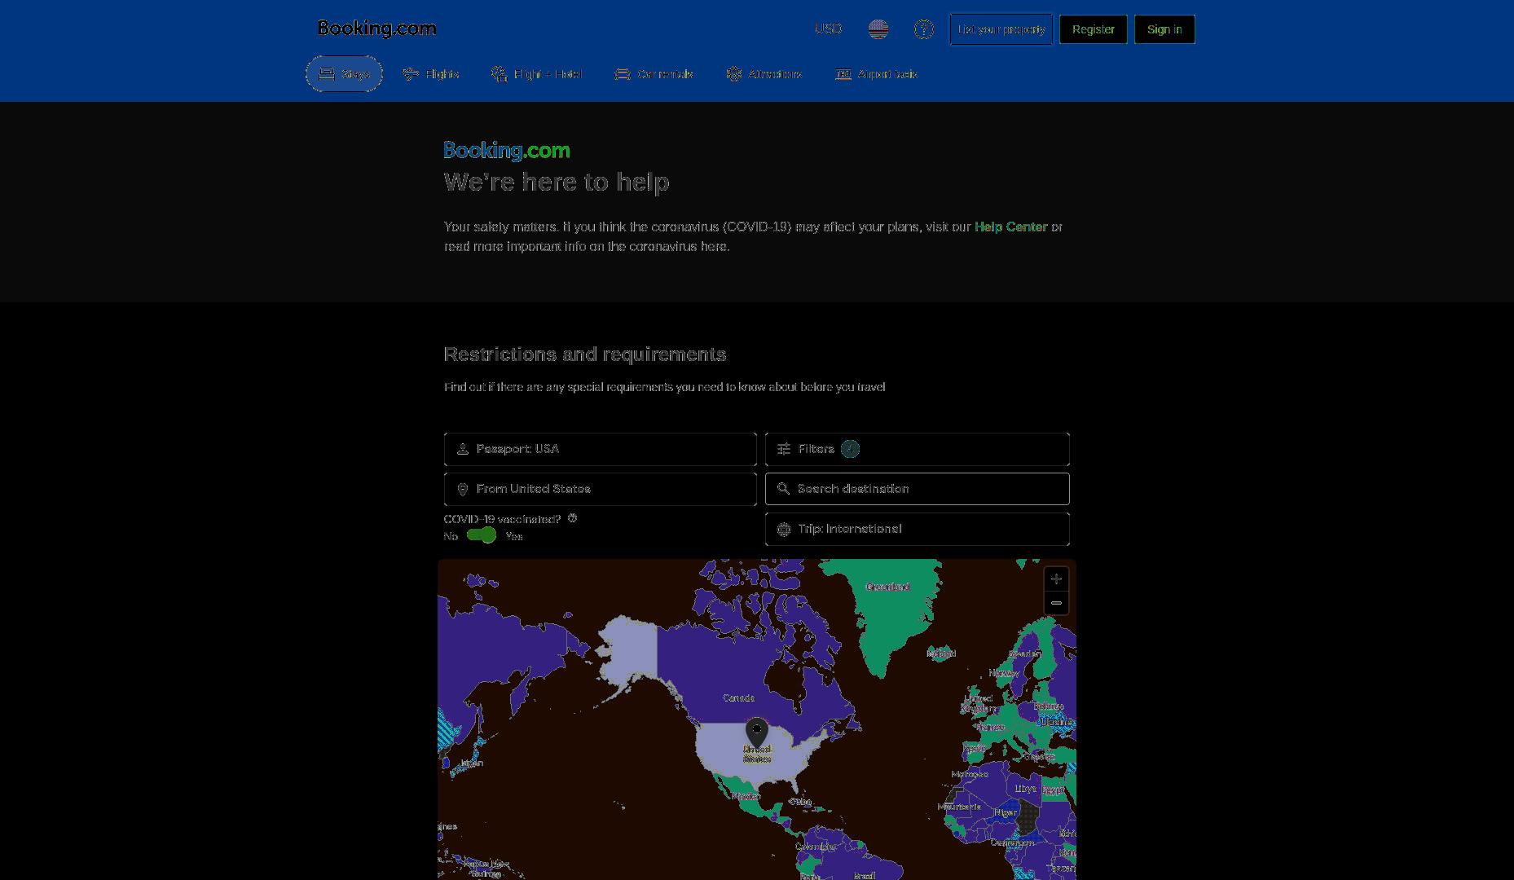Select Greenland on the map
Viewport: 1514px width, 880px height.
(887, 587)
